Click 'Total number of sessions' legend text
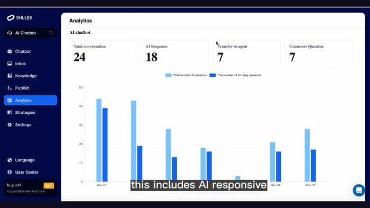370x208 pixels. [x=190, y=75]
